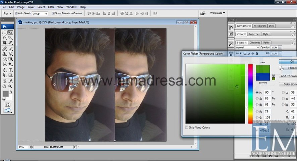Select the Magic Wand tool
The width and height of the screenshot is (297, 161).
click(10, 38)
